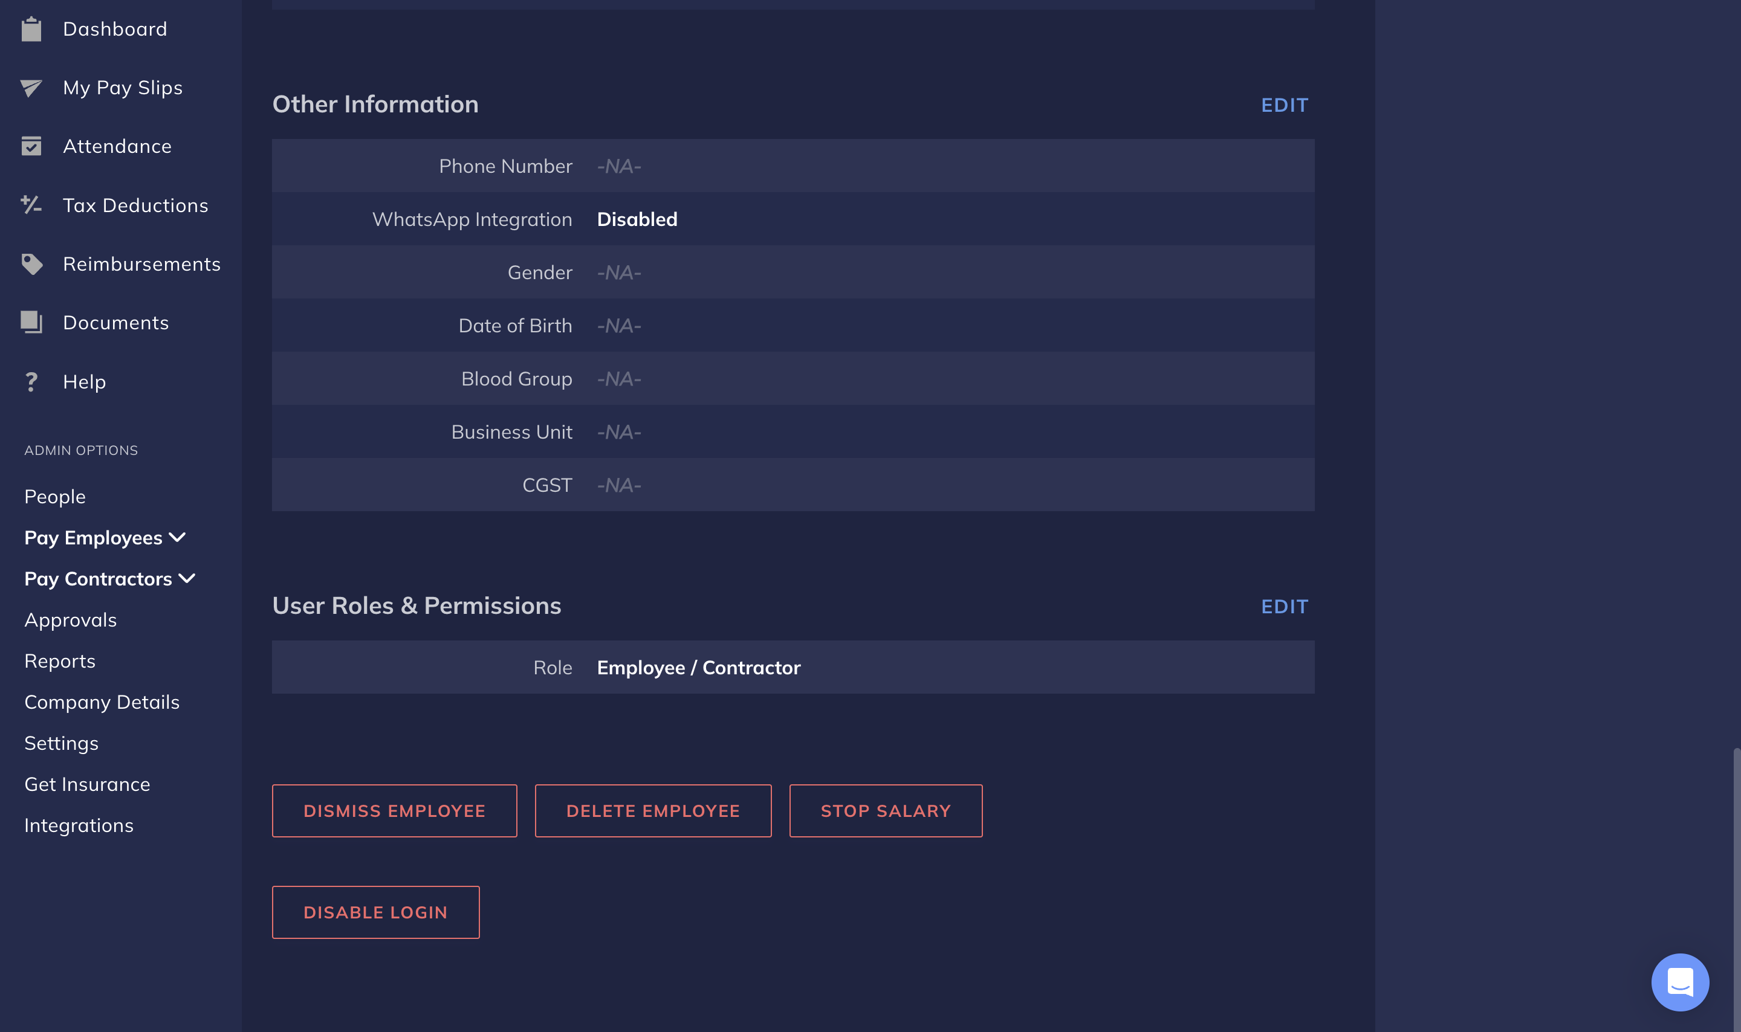Open the chat support bubble
The image size is (1741, 1032).
tap(1680, 982)
